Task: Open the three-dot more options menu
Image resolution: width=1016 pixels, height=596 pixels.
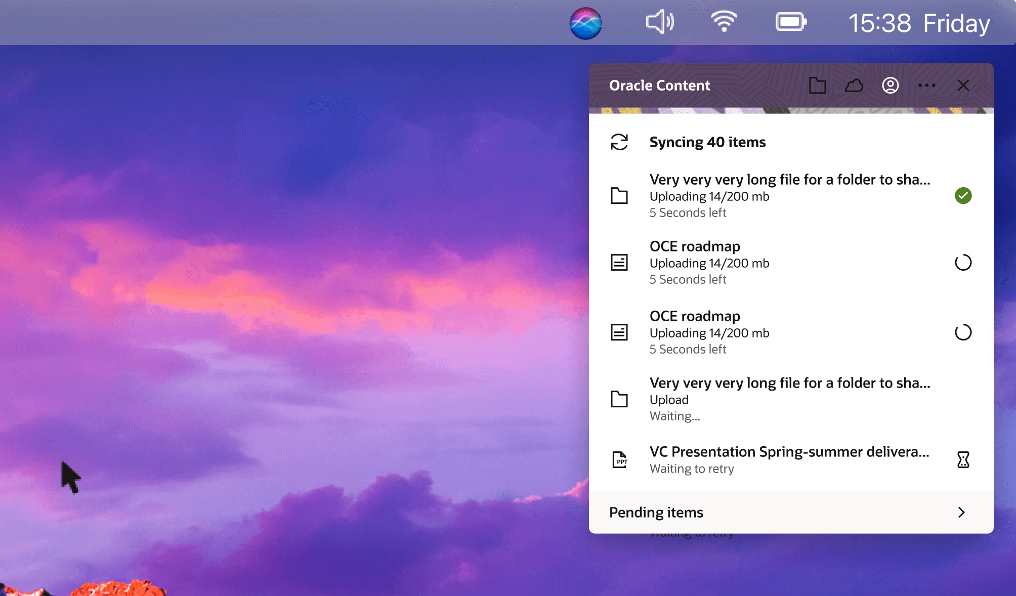Action: (x=926, y=86)
